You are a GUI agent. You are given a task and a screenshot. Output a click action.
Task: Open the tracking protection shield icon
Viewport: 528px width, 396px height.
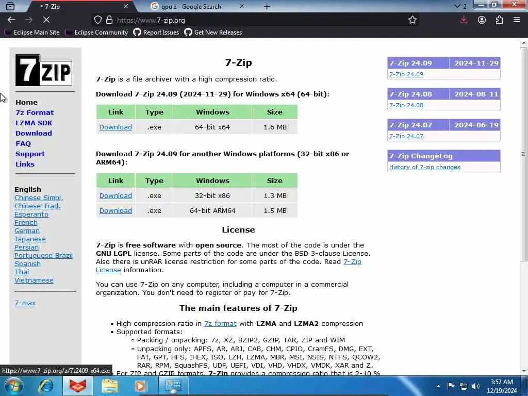click(97, 20)
